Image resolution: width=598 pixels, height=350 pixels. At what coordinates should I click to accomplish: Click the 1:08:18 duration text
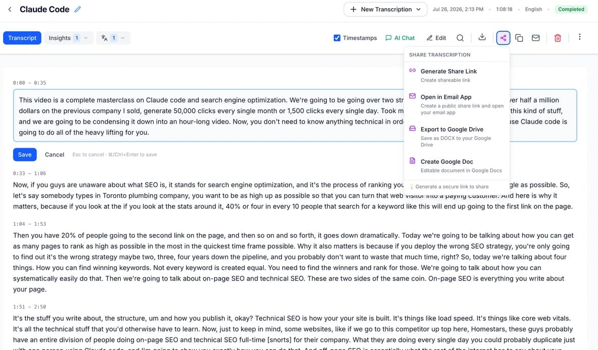point(504,9)
